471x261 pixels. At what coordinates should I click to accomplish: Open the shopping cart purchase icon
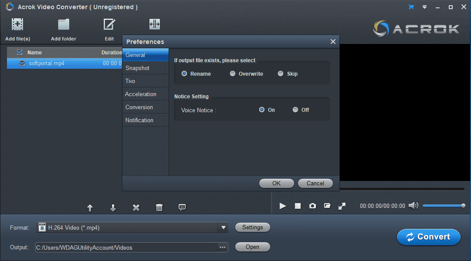click(411, 7)
